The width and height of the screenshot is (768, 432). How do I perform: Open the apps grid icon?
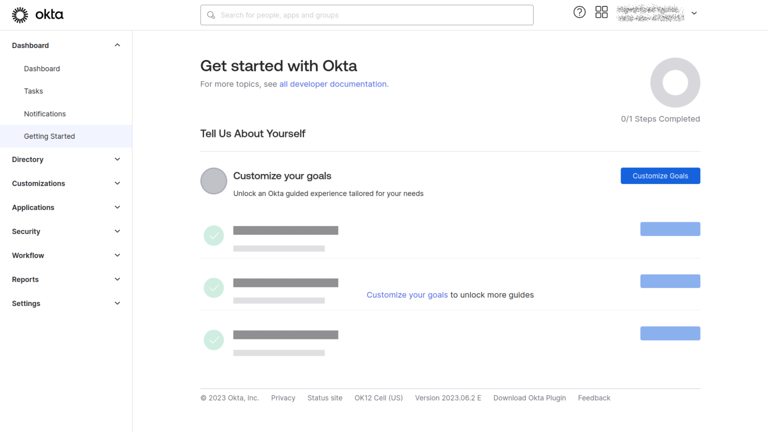click(601, 12)
